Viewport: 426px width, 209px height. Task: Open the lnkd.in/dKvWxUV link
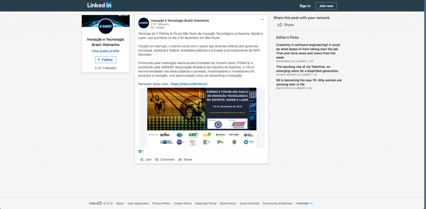coord(189,84)
